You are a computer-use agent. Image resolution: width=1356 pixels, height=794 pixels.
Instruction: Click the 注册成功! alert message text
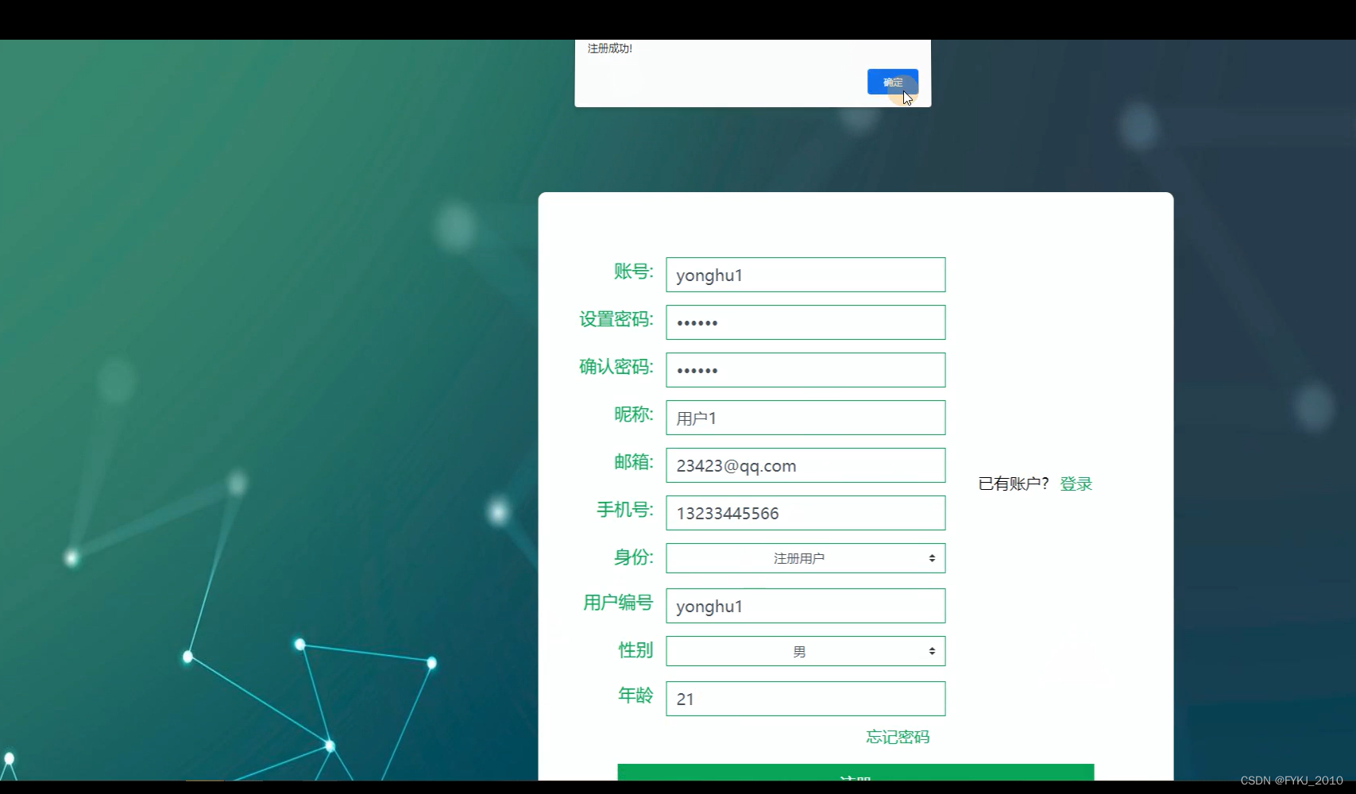(x=610, y=48)
